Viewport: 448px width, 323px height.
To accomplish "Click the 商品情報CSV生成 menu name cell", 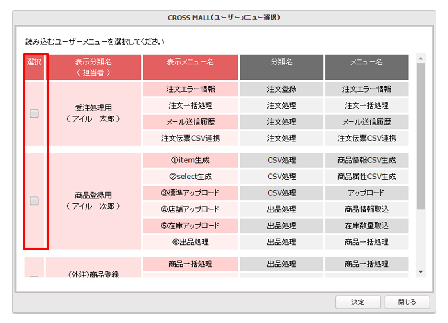I will point(367,161).
